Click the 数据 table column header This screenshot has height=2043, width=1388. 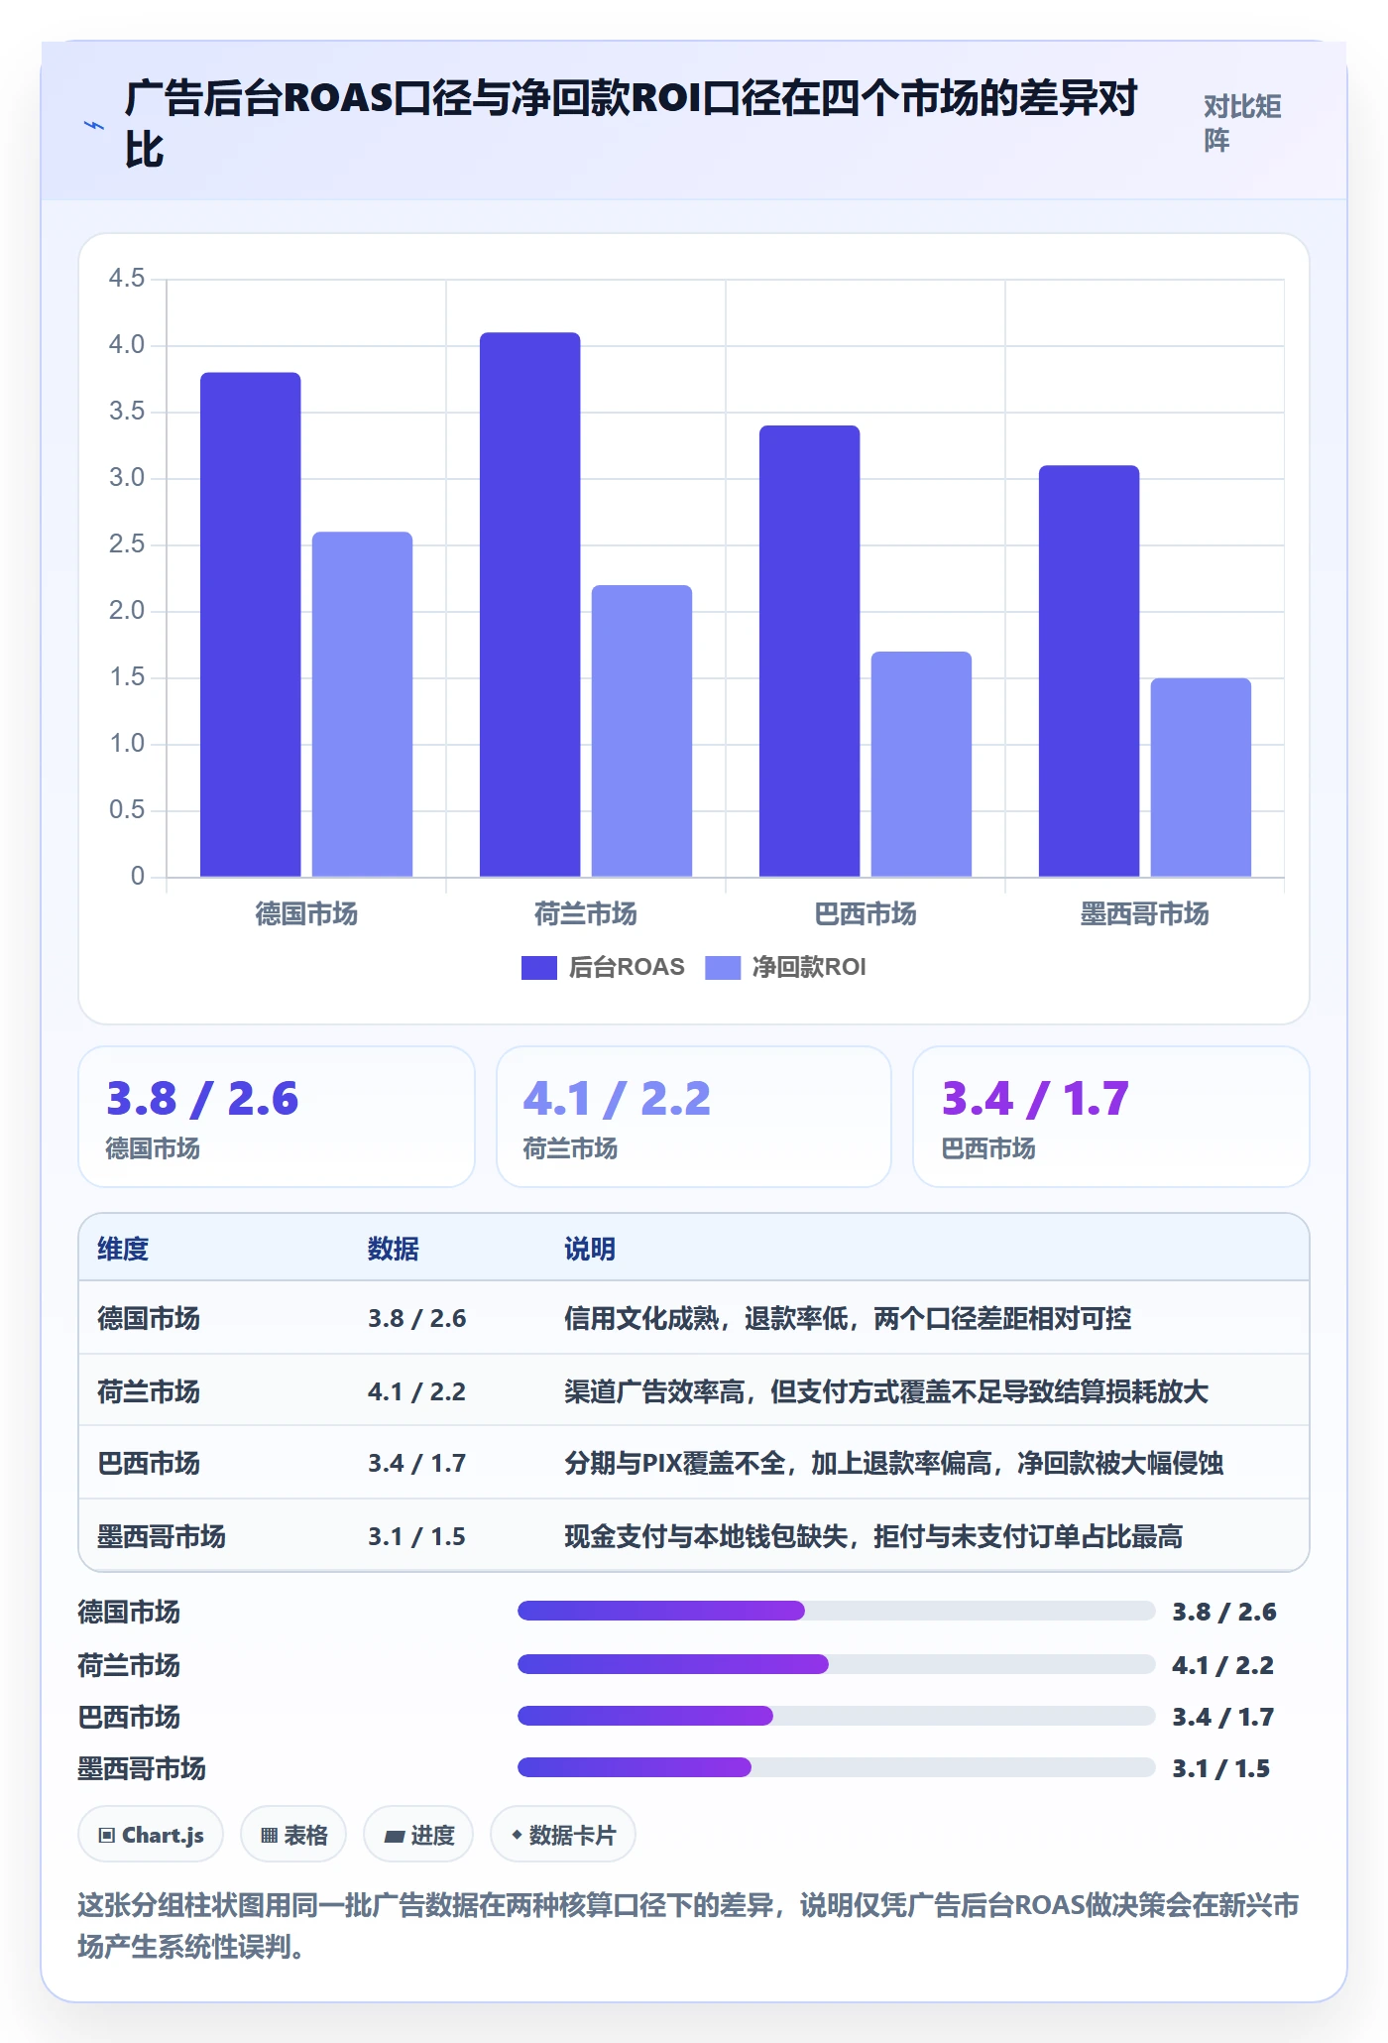[x=394, y=1249]
